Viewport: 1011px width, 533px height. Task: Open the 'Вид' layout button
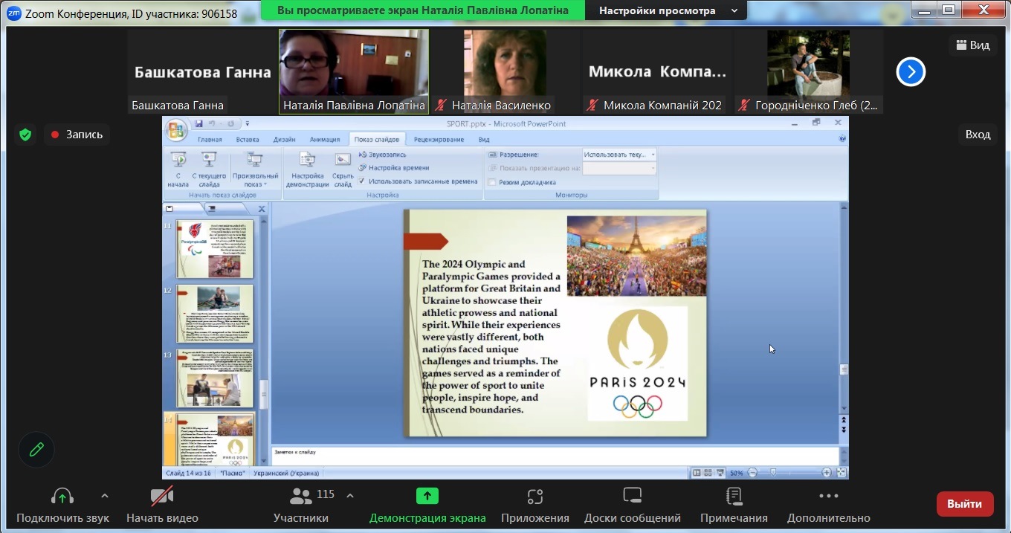point(972,45)
